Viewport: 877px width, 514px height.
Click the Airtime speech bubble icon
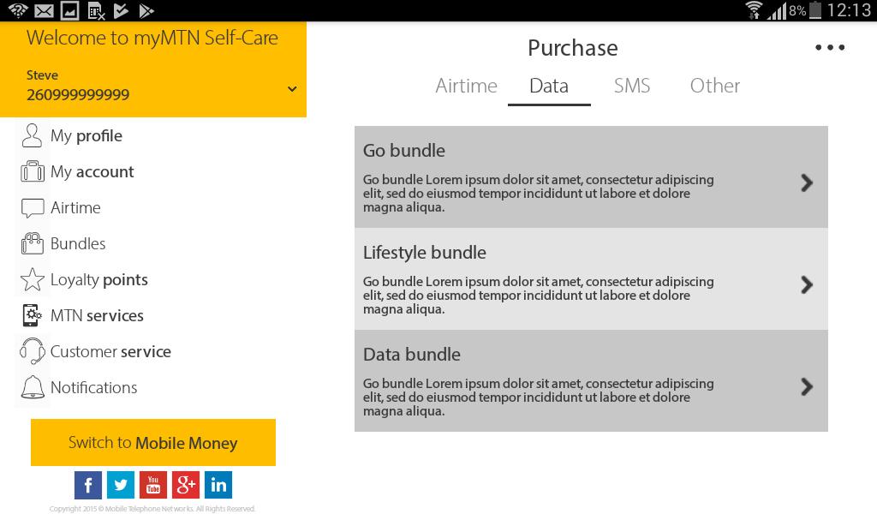(32, 207)
